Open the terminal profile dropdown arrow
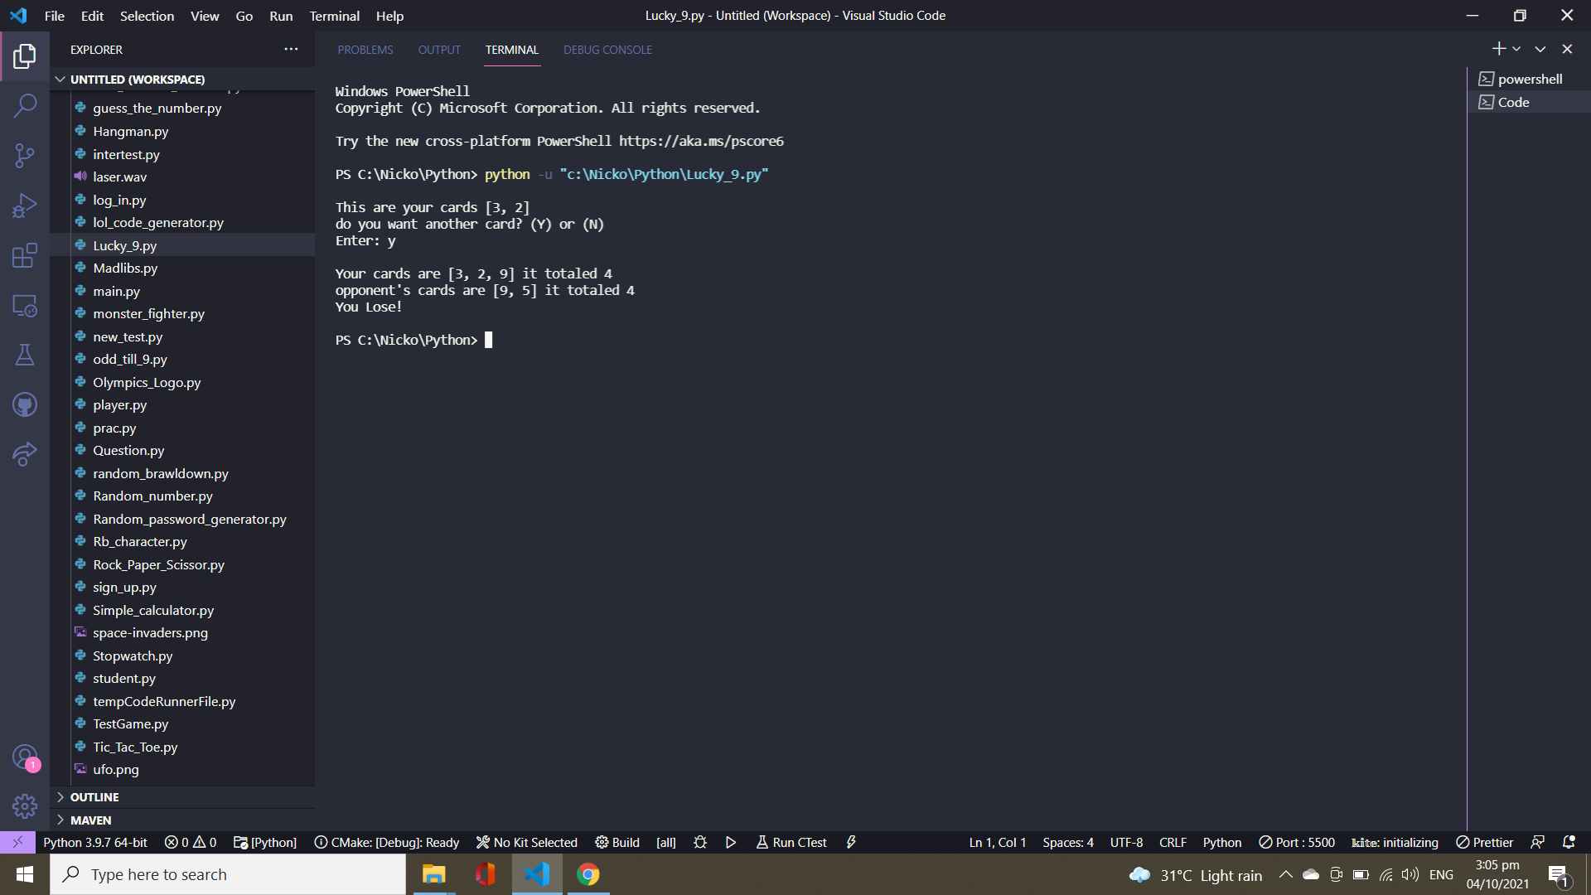 click(1517, 49)
